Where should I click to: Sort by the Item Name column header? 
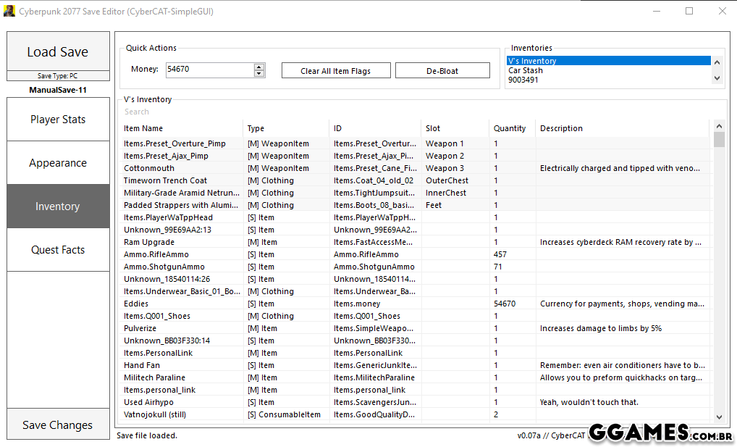(143, 128)
